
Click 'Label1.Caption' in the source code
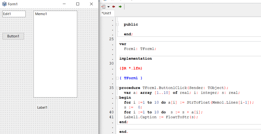pyautogui.click(x=140, y=117)
